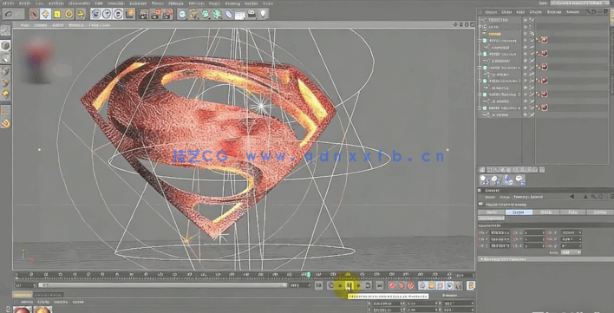The image size is (614, 313).
Task: Click the search icon in Object Manager
Action: pos(589,12)
